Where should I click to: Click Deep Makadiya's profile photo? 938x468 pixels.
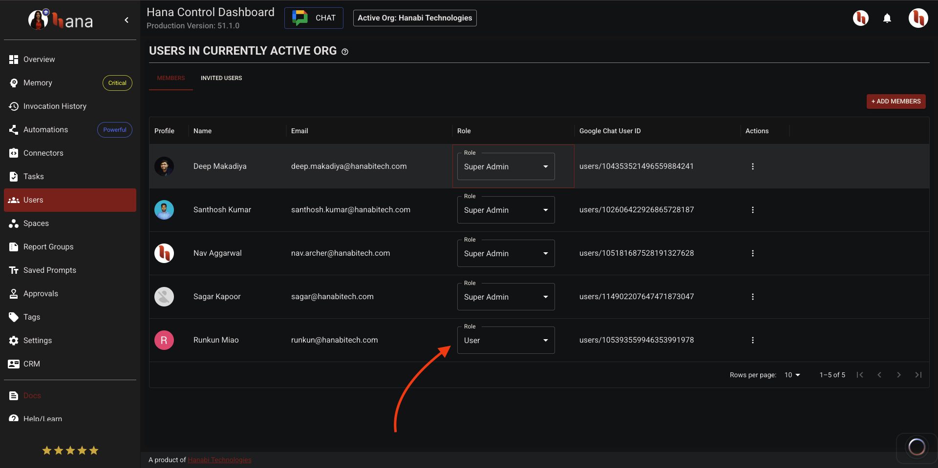tap(164, 166)
